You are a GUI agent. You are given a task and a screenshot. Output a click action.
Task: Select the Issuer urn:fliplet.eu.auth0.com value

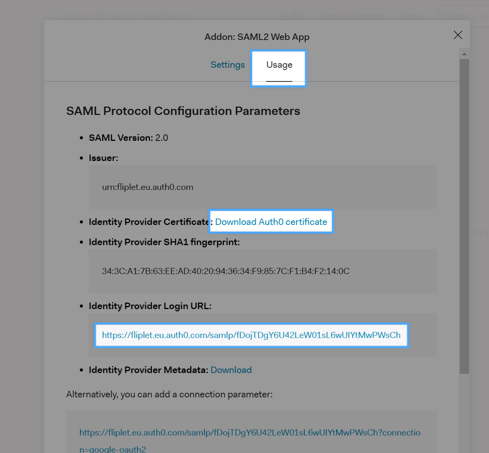point(148,187)
